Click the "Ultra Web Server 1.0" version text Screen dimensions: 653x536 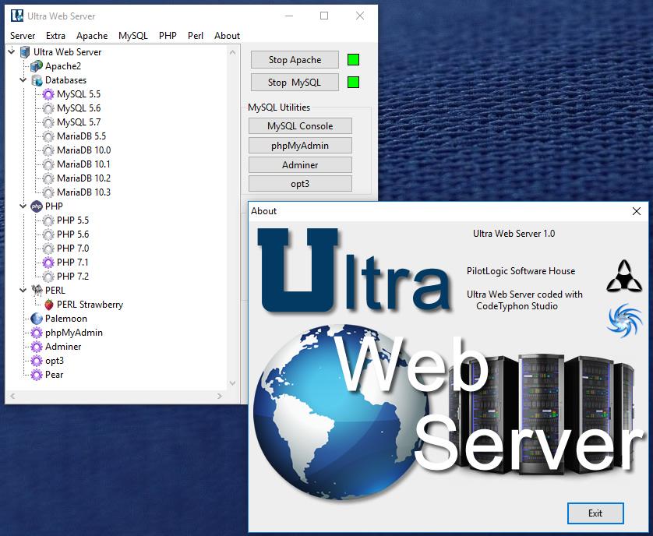[x=514, y=234]
